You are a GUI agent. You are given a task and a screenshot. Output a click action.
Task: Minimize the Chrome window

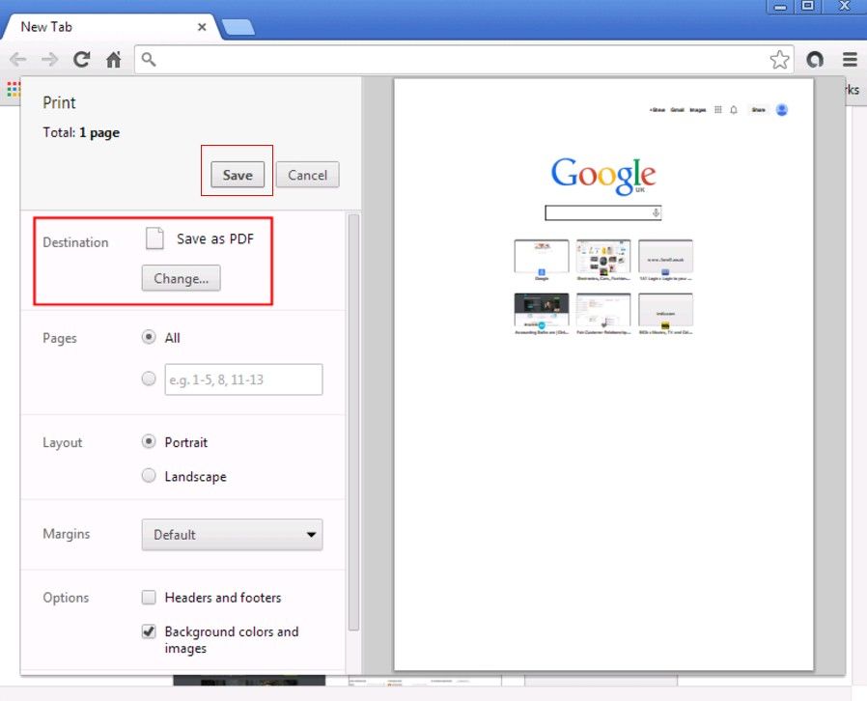(x=780, y=7)
